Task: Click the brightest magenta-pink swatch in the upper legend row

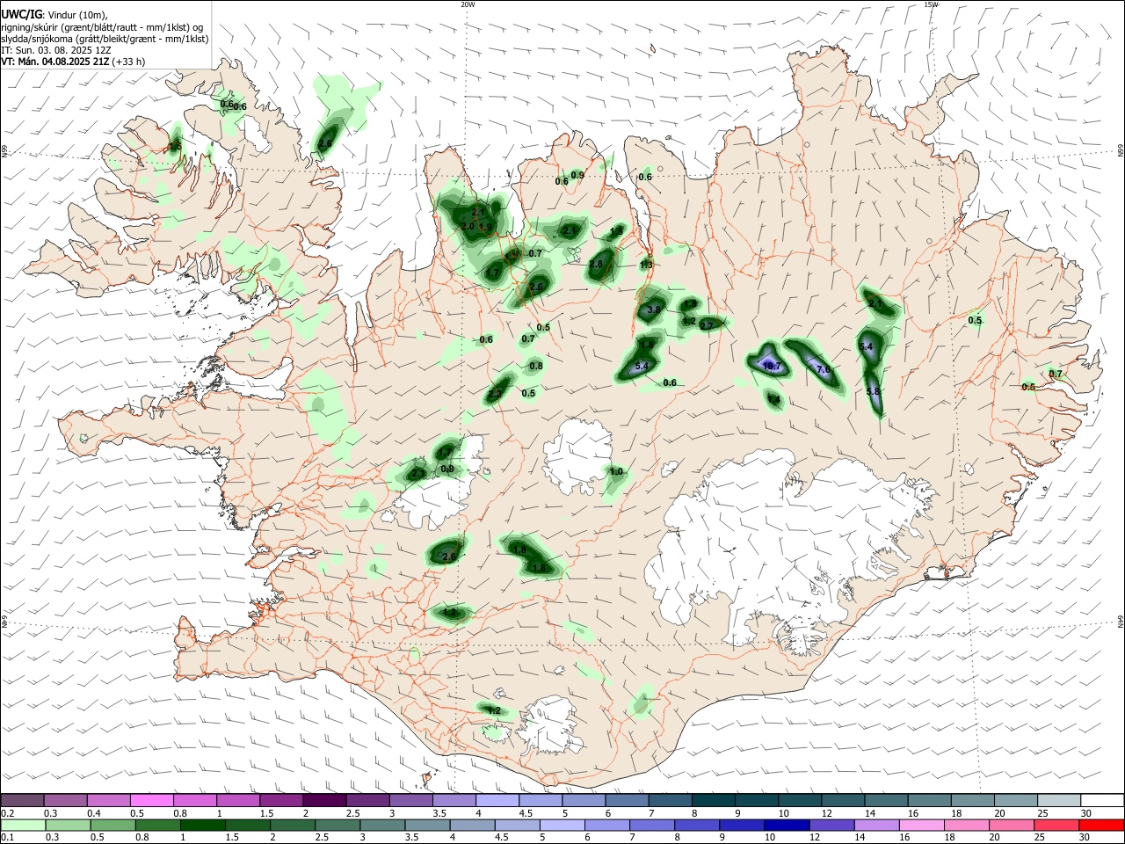Action: pyautogui.click(x=152, y=800)
